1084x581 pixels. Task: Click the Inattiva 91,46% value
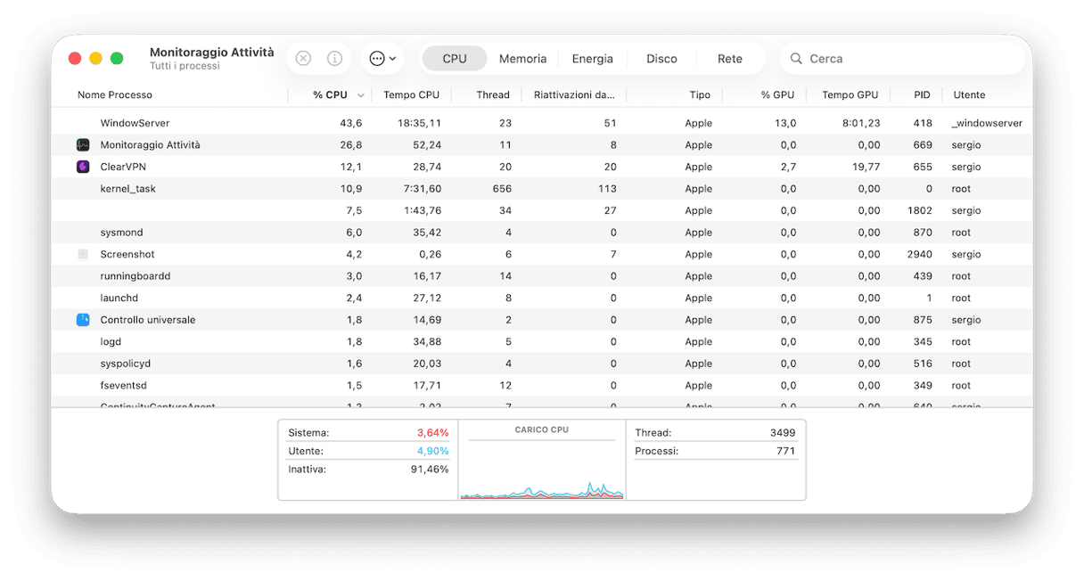[x=430, y=469]
